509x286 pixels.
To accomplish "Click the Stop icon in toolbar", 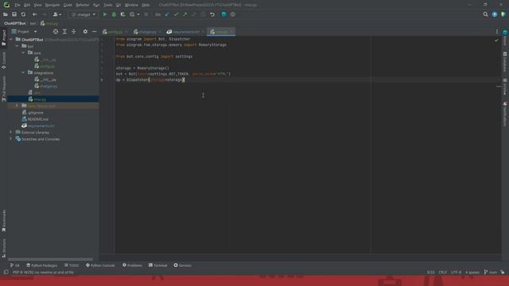I will (146, 14).
